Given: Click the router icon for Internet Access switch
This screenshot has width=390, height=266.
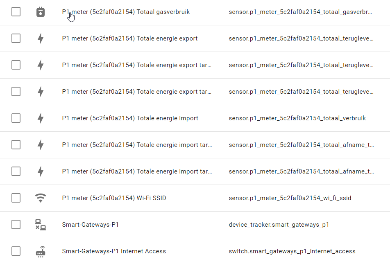Looking at the screenshot, I should (x=40, y=251).
